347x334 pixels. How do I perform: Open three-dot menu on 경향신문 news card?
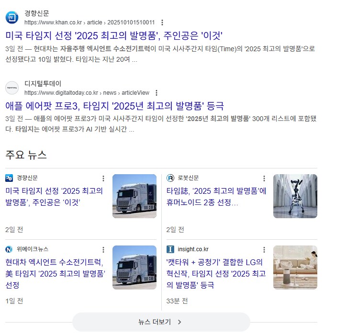click(x=103, y=178)
